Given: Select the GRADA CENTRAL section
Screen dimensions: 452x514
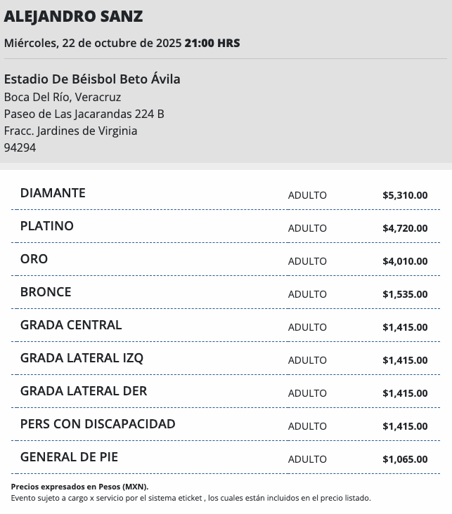Looking at the screenshot, I should coord(71,325).
